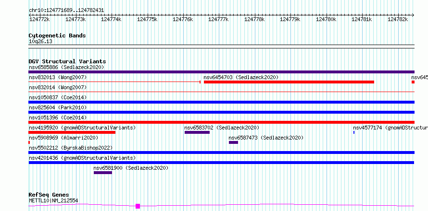This screenshot has height=211, width=428.
Task: Open nsv5908969 (Almarri2020) label
Action: tap(63, 138)
